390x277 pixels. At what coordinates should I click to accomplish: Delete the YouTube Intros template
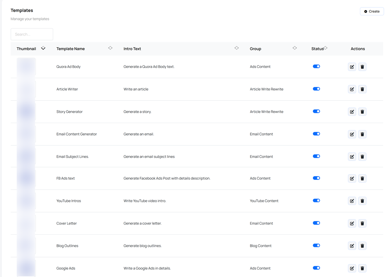click(x=362, y=201)
